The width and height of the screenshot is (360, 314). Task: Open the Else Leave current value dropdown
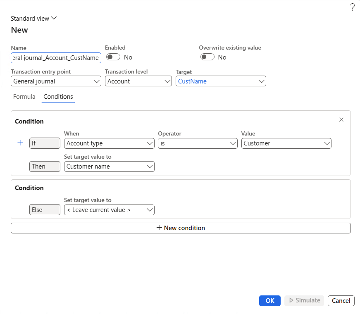109,210
